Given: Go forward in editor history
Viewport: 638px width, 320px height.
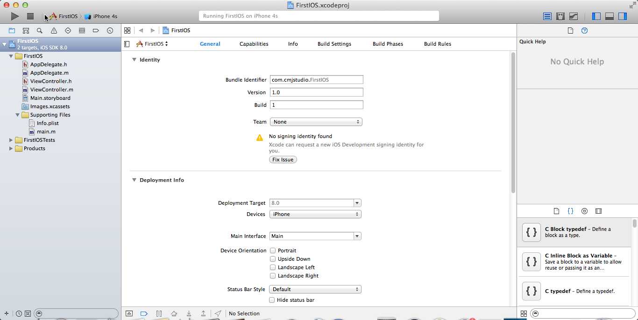Looking at the screenshot, I should (x=152, y=30).
